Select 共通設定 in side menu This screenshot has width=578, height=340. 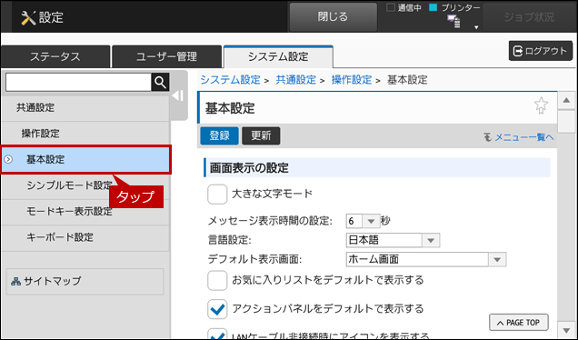click(85, 107)
